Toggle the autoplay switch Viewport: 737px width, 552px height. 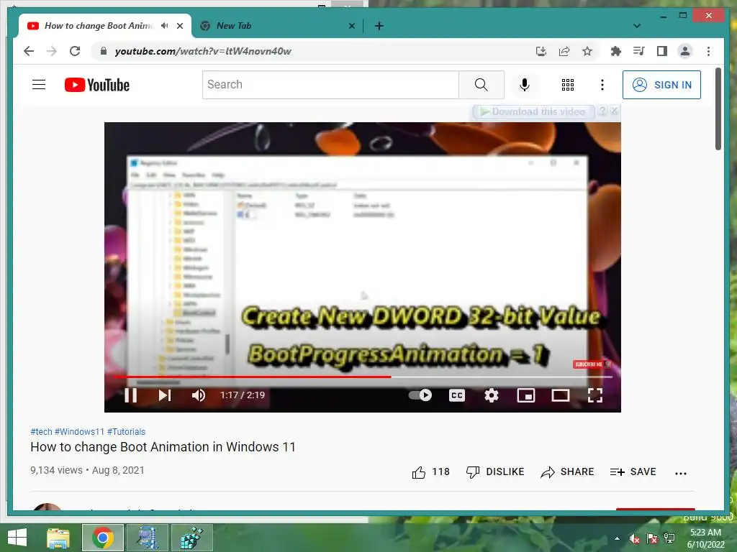tap(420, 395)
